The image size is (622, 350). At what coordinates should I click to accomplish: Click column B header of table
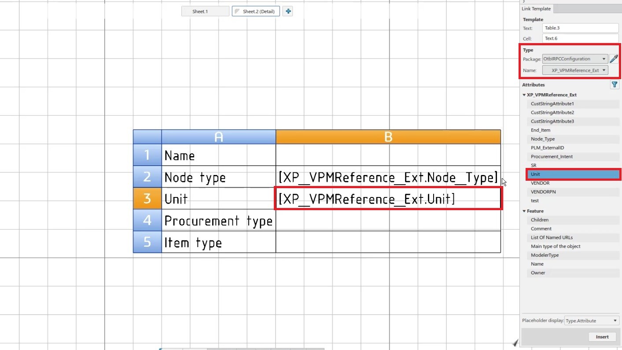(x=388, y=137)
